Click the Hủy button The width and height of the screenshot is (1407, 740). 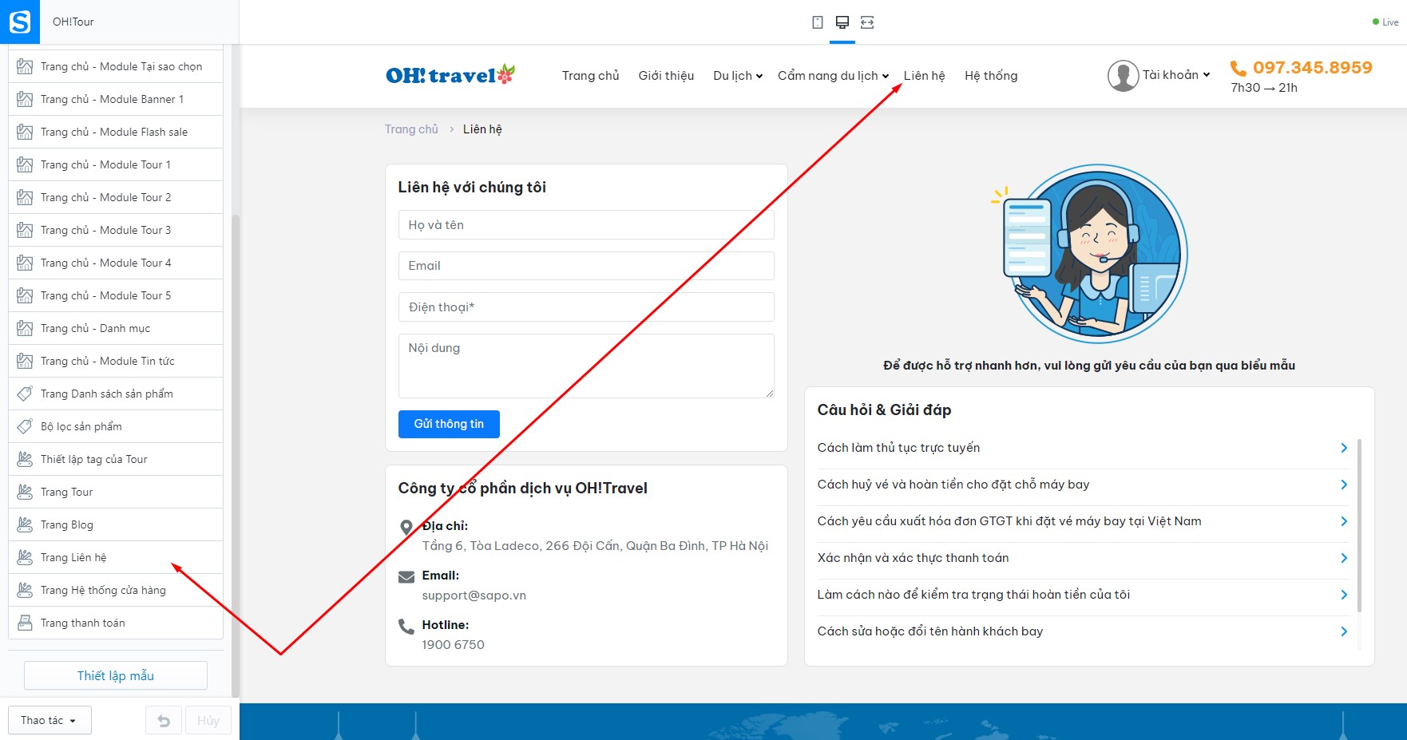[x=208, y=720]
